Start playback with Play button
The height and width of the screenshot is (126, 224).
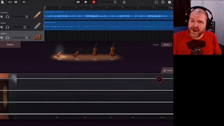[86, 2]
